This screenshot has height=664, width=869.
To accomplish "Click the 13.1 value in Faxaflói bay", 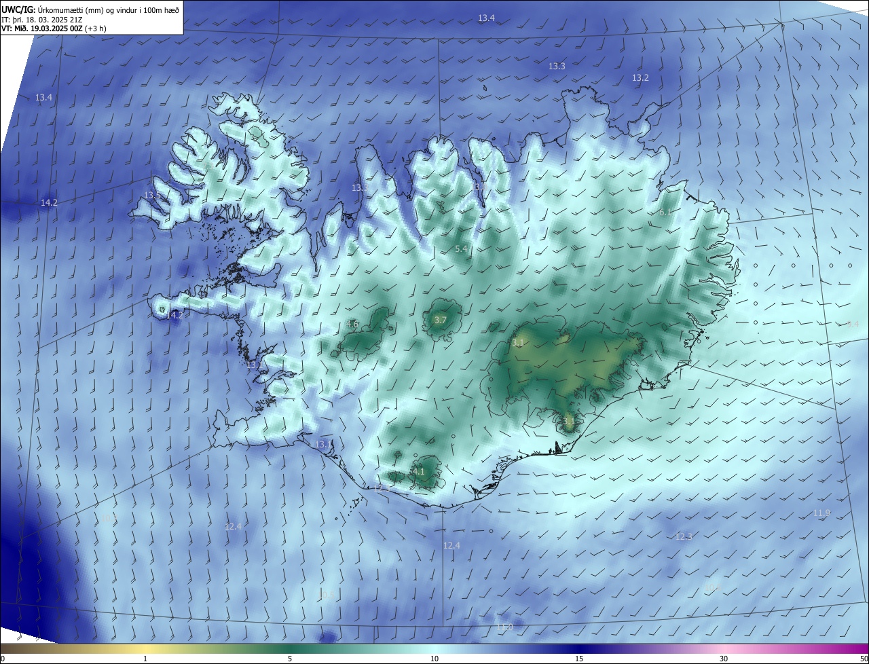I will 255,365.
